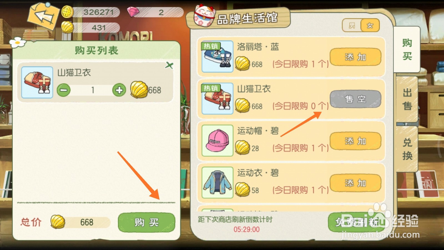Click the green 购买 button
This screenshot has width=444, height=250.
click(147, 222)
